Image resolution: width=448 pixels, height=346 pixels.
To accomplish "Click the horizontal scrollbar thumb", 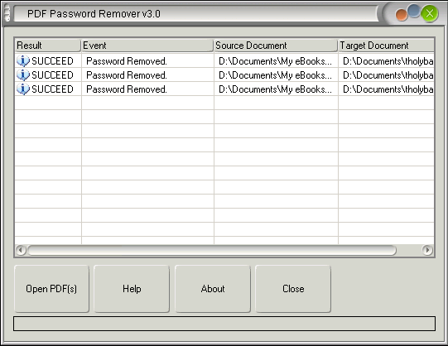I will click(212, 250).
